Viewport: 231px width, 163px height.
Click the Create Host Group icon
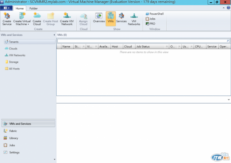pyautogui.click(x=50, y=19)
